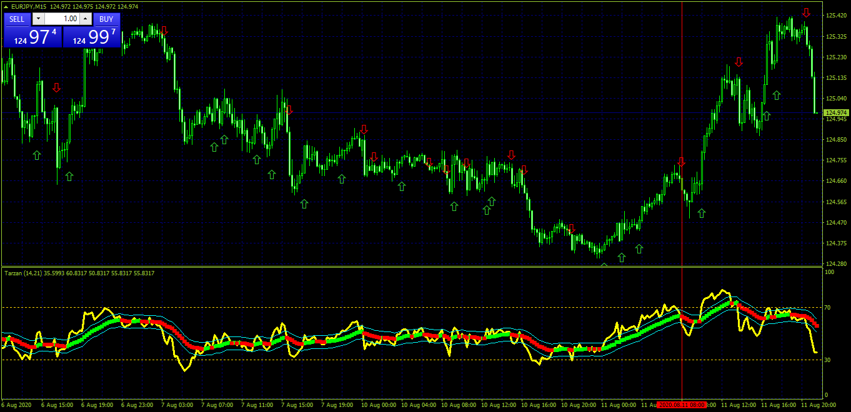The height and width of the screenshot is (412, 851).
Task: Click price scale value 125.325
Action: click(835, 36)
